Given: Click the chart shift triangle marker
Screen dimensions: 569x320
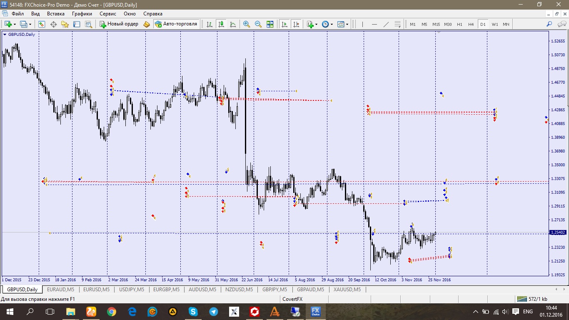Looking at the screenshot, I should 439,32.
